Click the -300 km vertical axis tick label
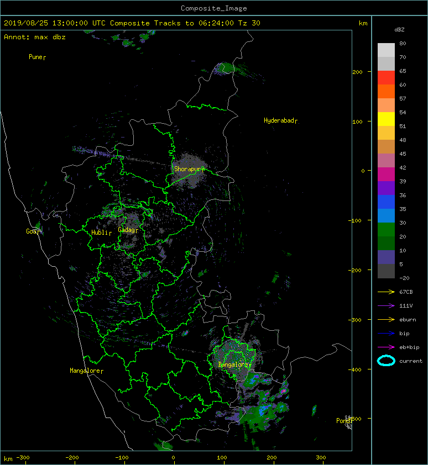Screen dimensions: 428x465 click(x=354, y=320)
